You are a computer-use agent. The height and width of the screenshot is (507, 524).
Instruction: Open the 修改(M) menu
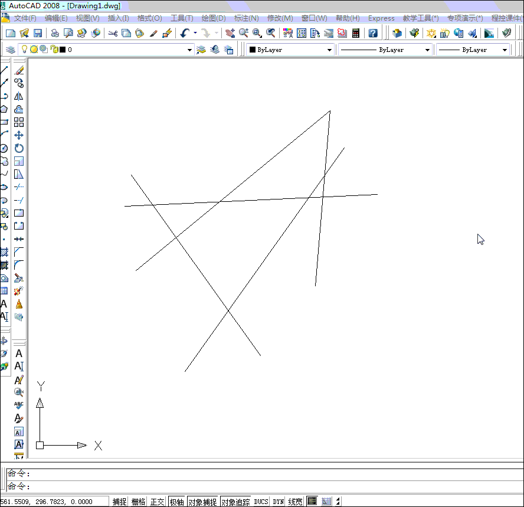[x=280, y=18]
